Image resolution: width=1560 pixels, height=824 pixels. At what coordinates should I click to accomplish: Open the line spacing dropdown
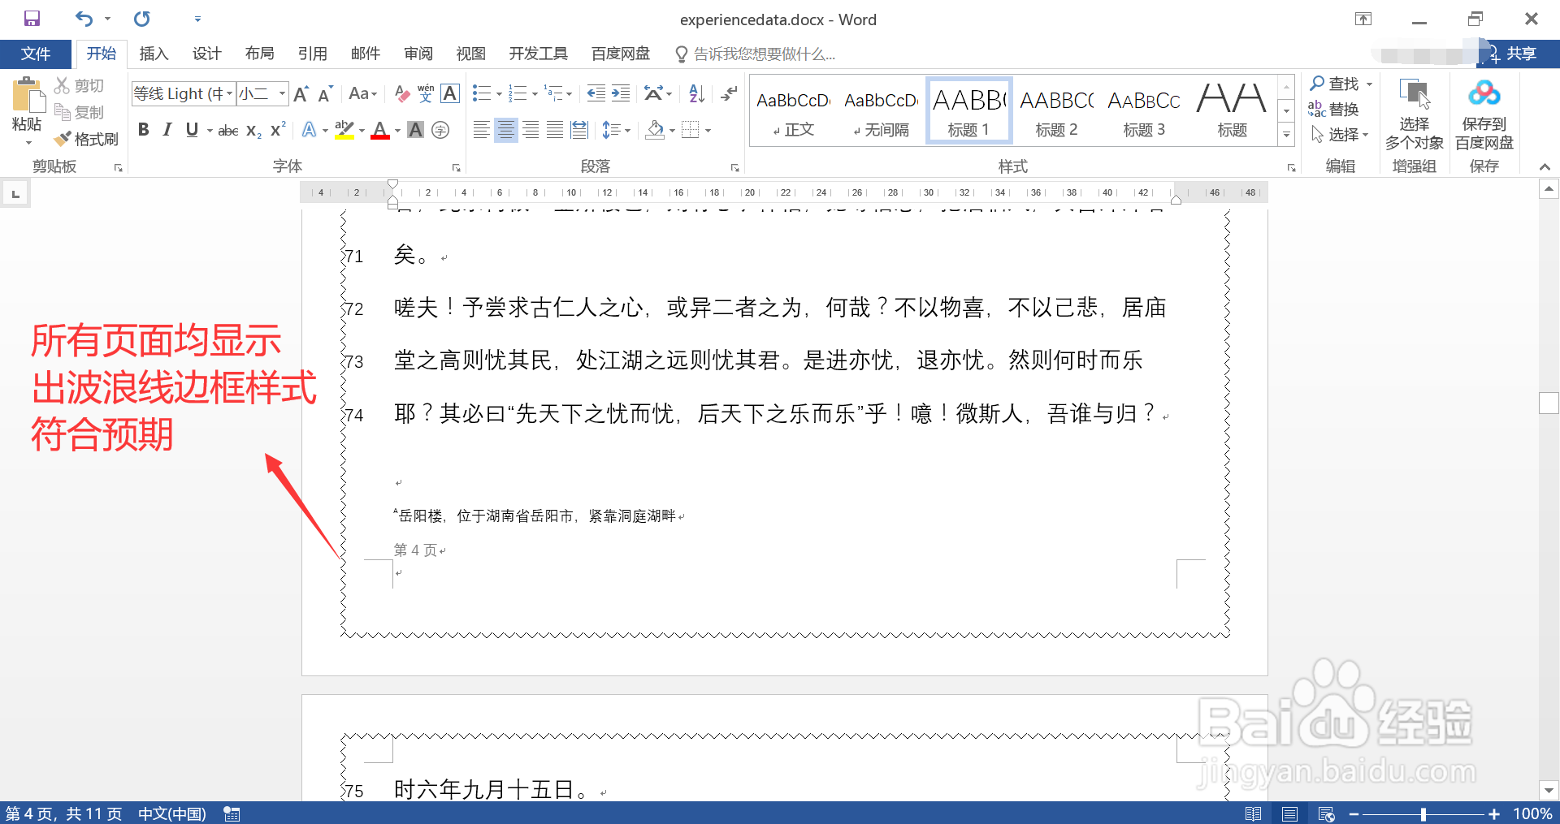[616, 130]
